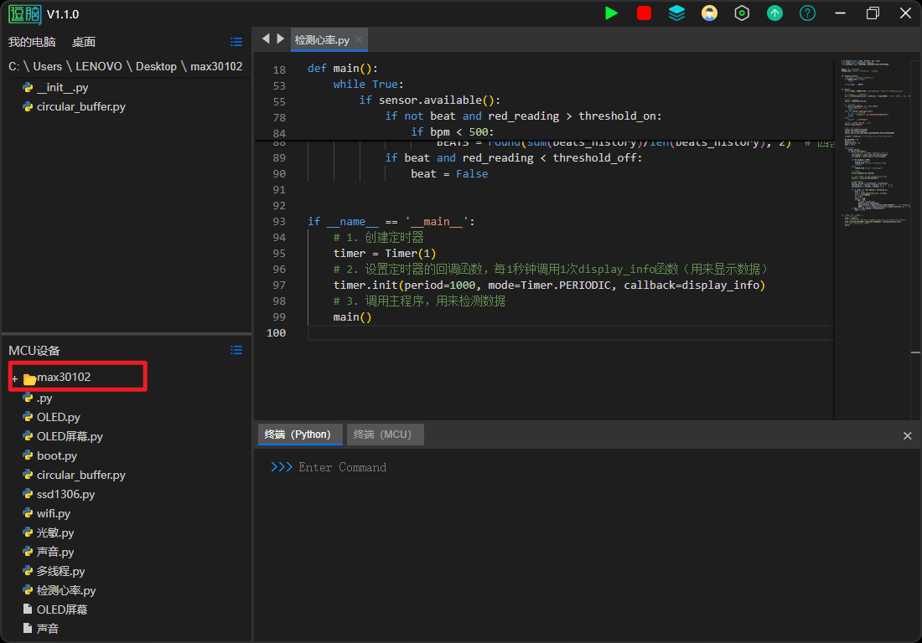Open list menu for MCU设备 panel
922x643 pixels.
[x=236, y=350]
